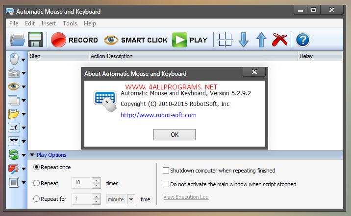
Task: Expand the toolbox action dropdown arrow
Action: coord(24,169)
